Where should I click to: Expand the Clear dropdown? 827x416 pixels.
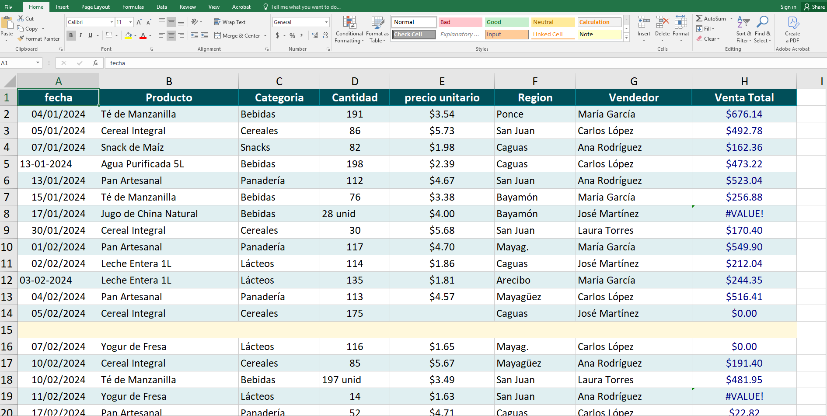(x=708, y=38)
